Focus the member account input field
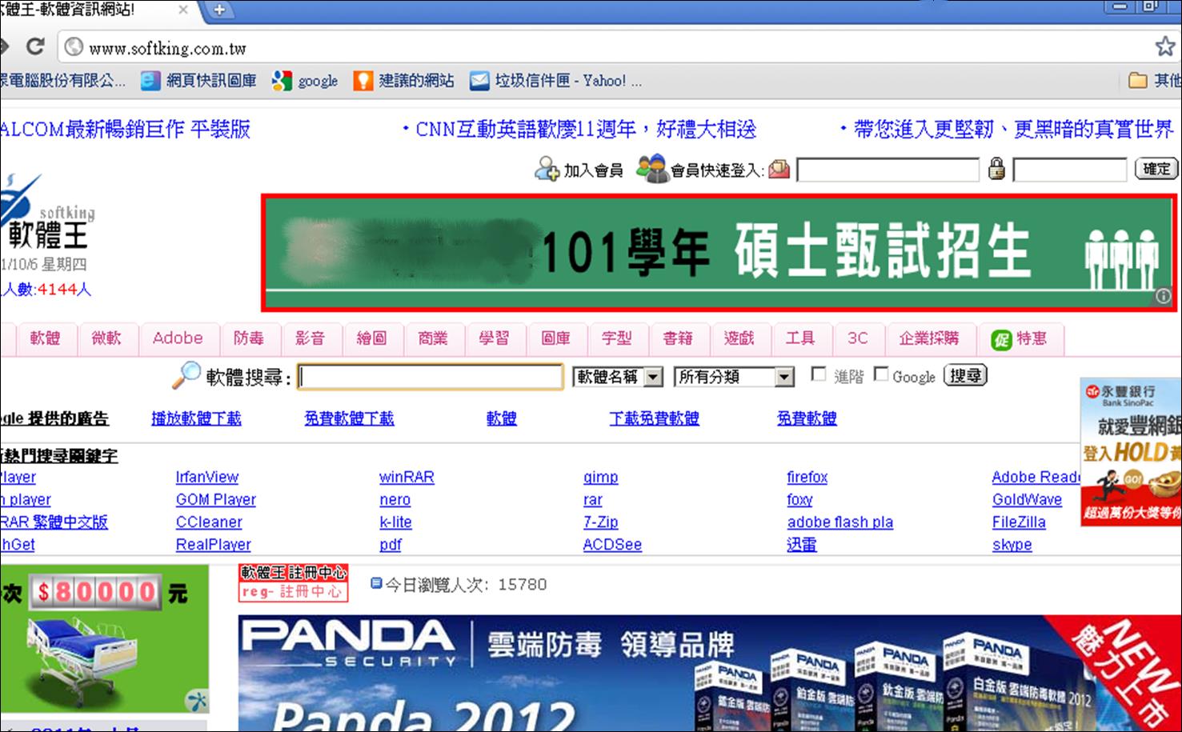This screenshot has width=1182, height=732. point(888,170)
